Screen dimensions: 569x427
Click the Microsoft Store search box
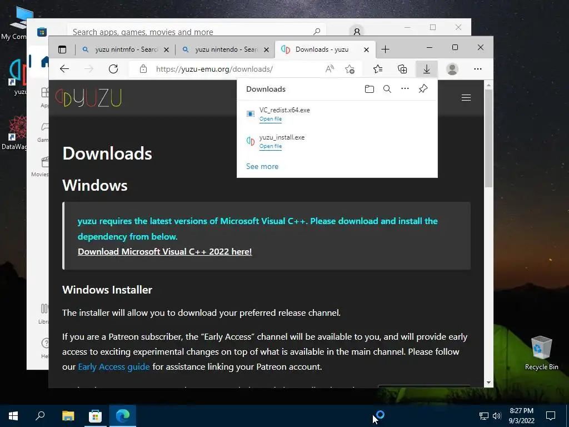[196, 31]
